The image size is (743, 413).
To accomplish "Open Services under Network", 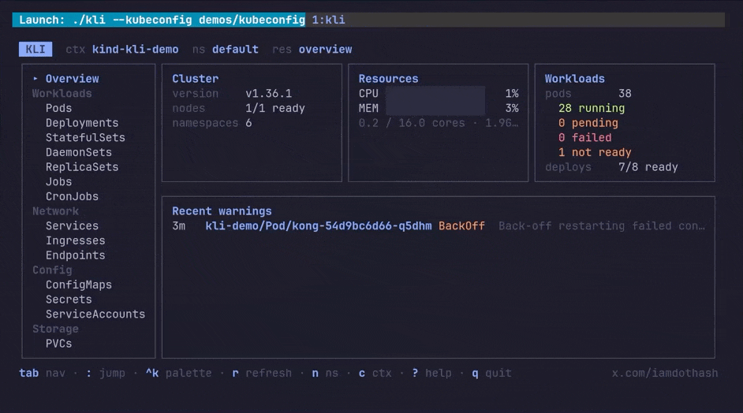I will click(x=72, y=225).
